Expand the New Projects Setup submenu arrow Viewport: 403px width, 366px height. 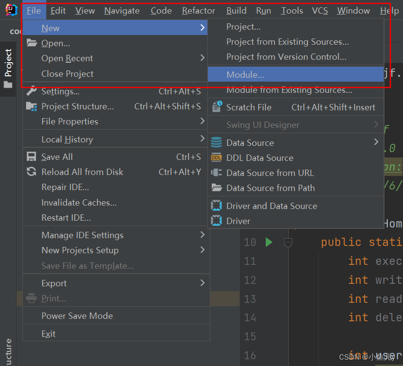pyautogui.click(x=202, y=249)
